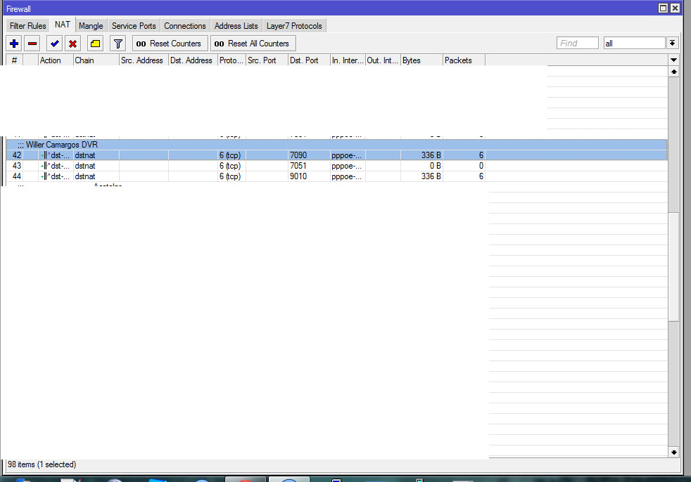Click Reset All Counters button

coord(253,44)
